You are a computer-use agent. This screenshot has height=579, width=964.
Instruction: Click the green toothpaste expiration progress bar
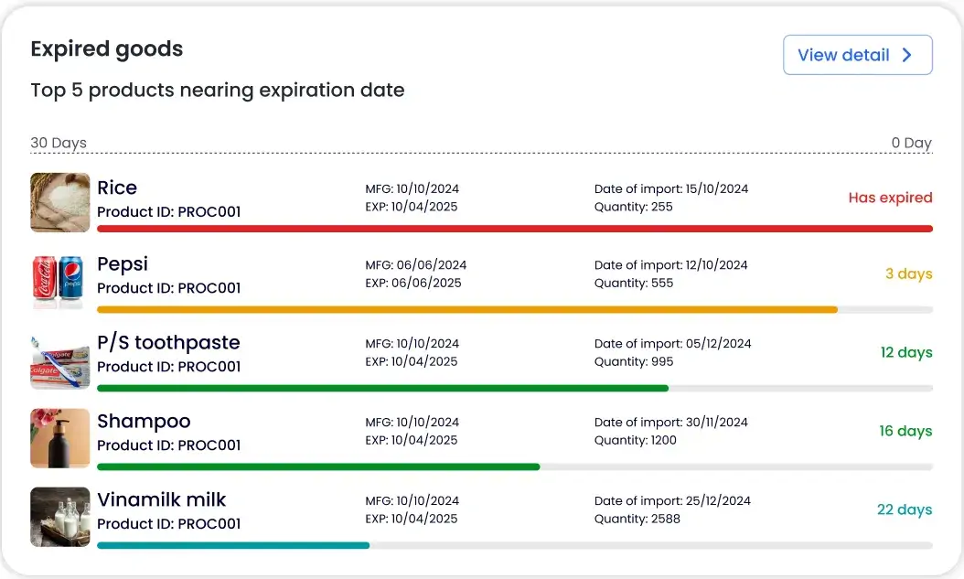click(382, 389)
